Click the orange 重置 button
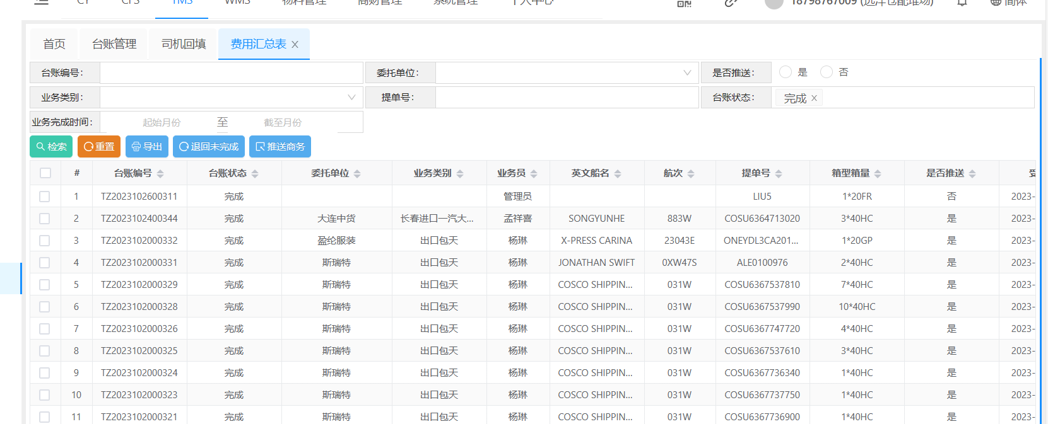Image resolution: width=1048 pixels, height=424 pixels. click(x=99, y=147)
